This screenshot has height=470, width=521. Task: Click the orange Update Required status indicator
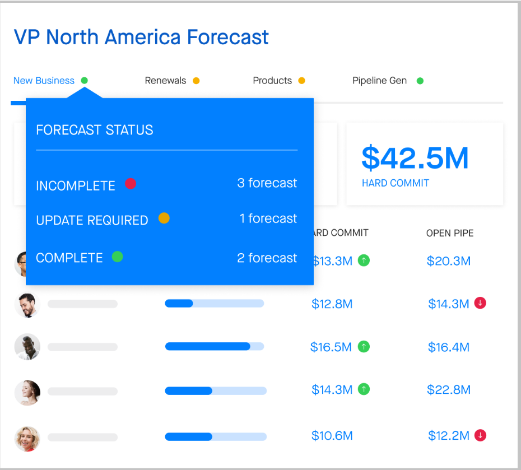[x=164, y=218]
